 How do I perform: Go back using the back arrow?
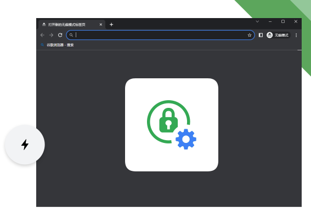coord(42,35)
